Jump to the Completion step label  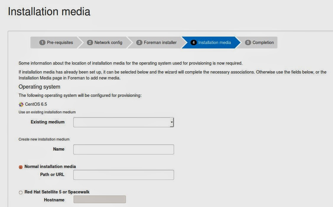click(x=263, y=43)
